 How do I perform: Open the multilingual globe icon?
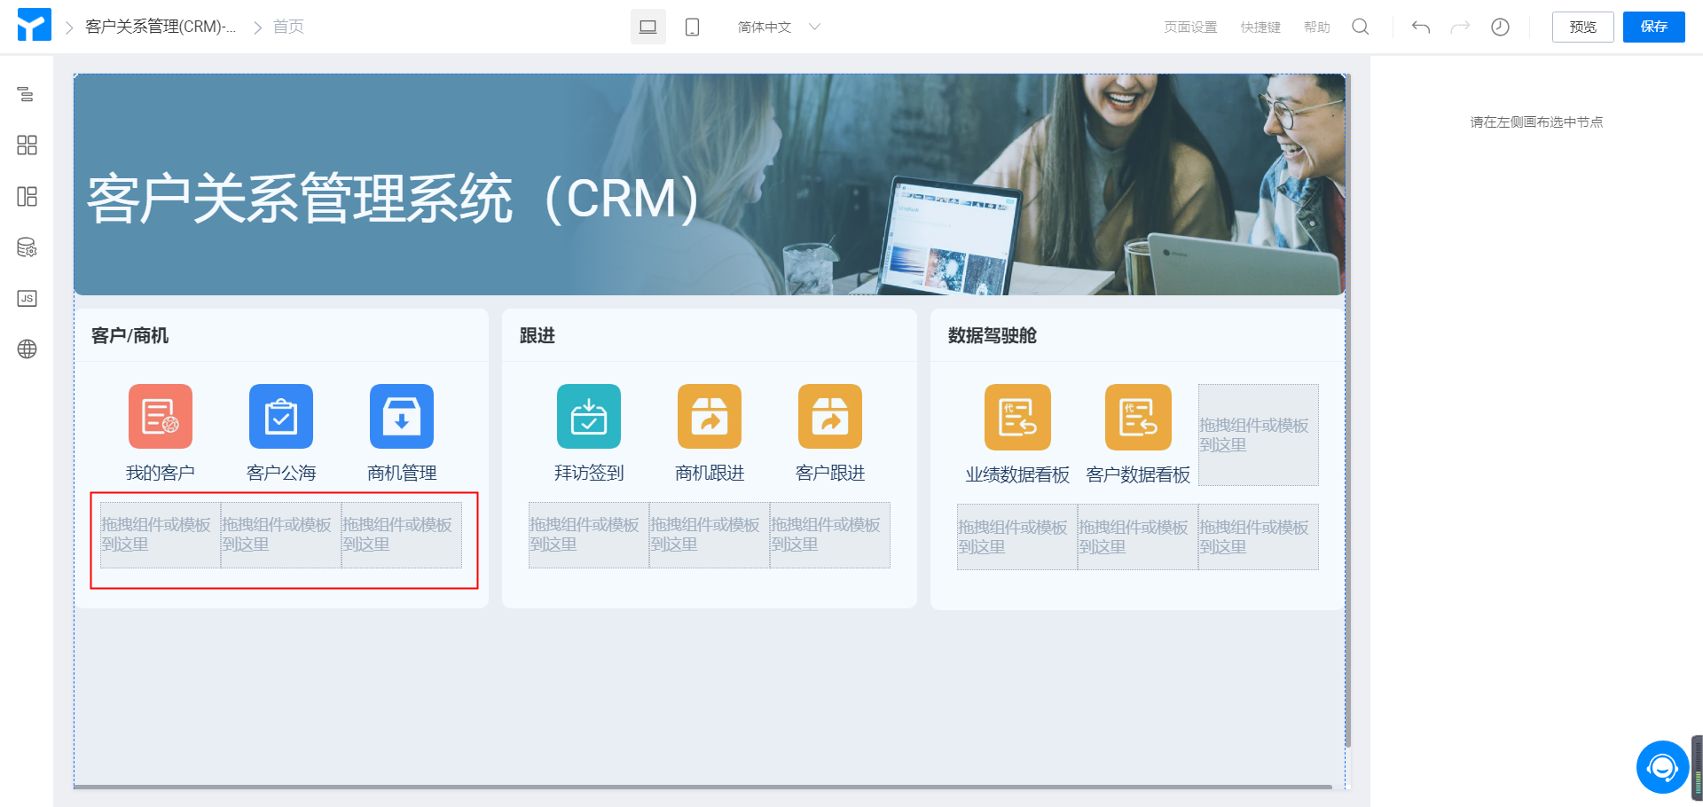point(27,349)
